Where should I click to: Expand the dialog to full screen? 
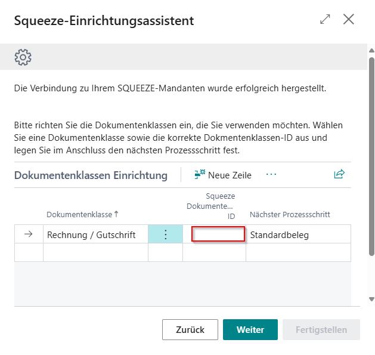click(x=325, y=20)
